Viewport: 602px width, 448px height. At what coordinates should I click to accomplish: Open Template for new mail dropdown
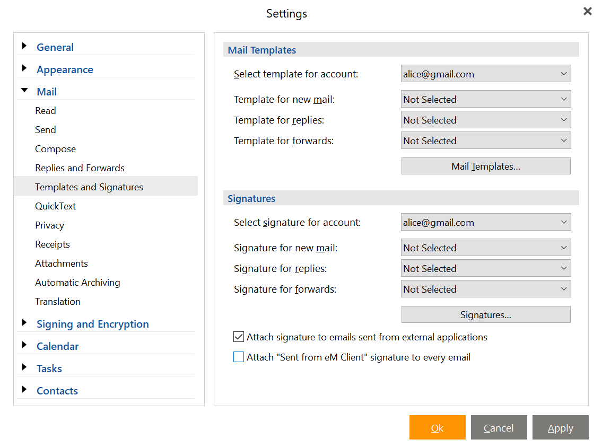pyautogui.click(x=486, y=99)
